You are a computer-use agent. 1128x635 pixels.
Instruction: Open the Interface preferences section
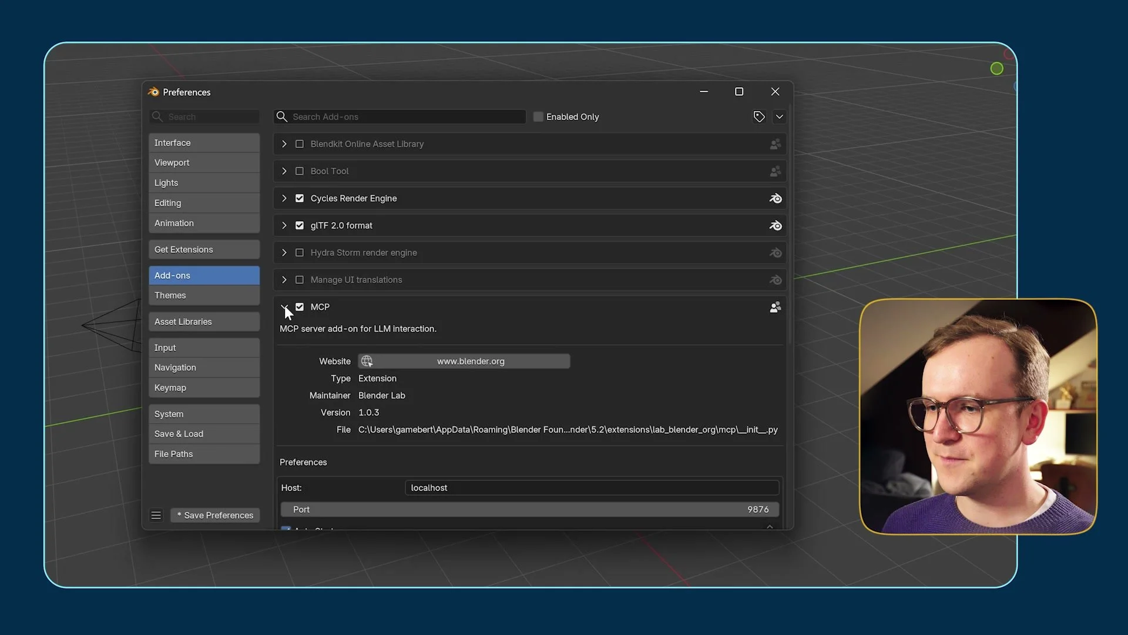pos(204,143)
